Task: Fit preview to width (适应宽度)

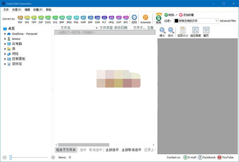Action: (195, 32)
